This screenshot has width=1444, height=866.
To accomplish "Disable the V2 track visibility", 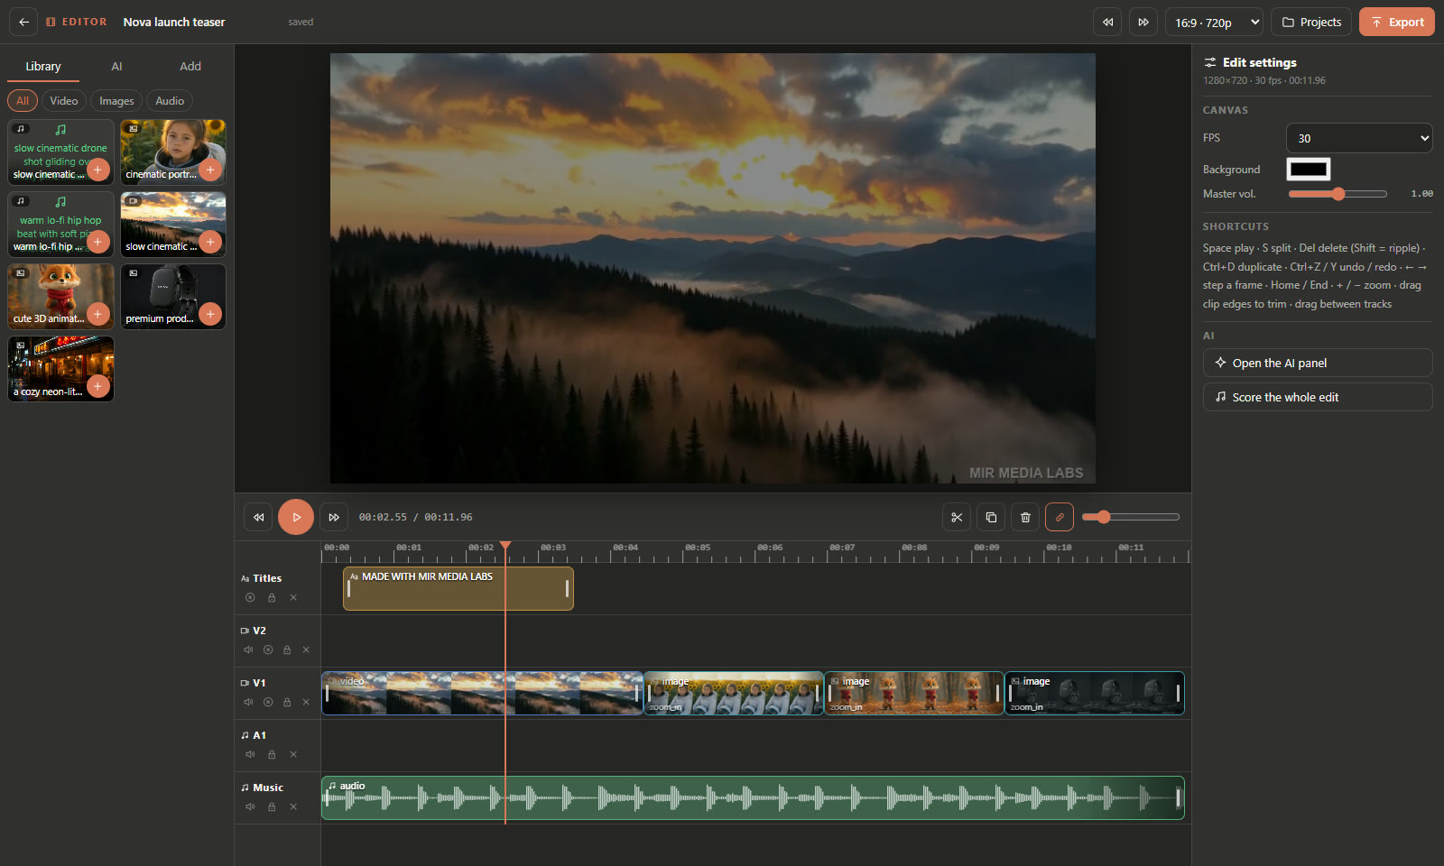I will 268,649.
